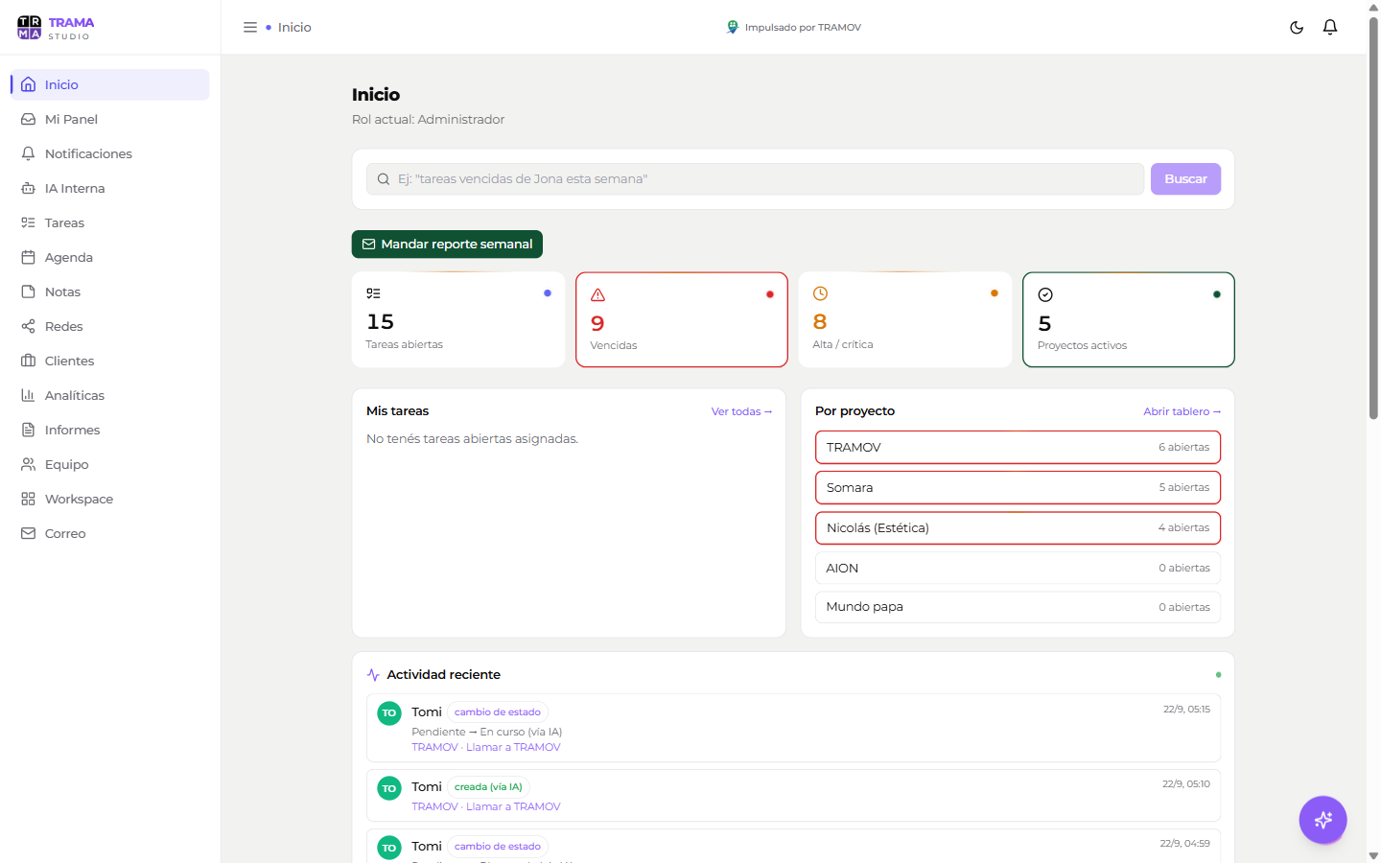Open the AION project row
The height and width of the screenshot is (863, 1381).
tap(1018, 568)
